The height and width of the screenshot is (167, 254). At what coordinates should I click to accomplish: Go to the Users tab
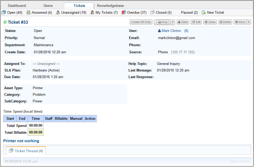click(x=48, y=6)
